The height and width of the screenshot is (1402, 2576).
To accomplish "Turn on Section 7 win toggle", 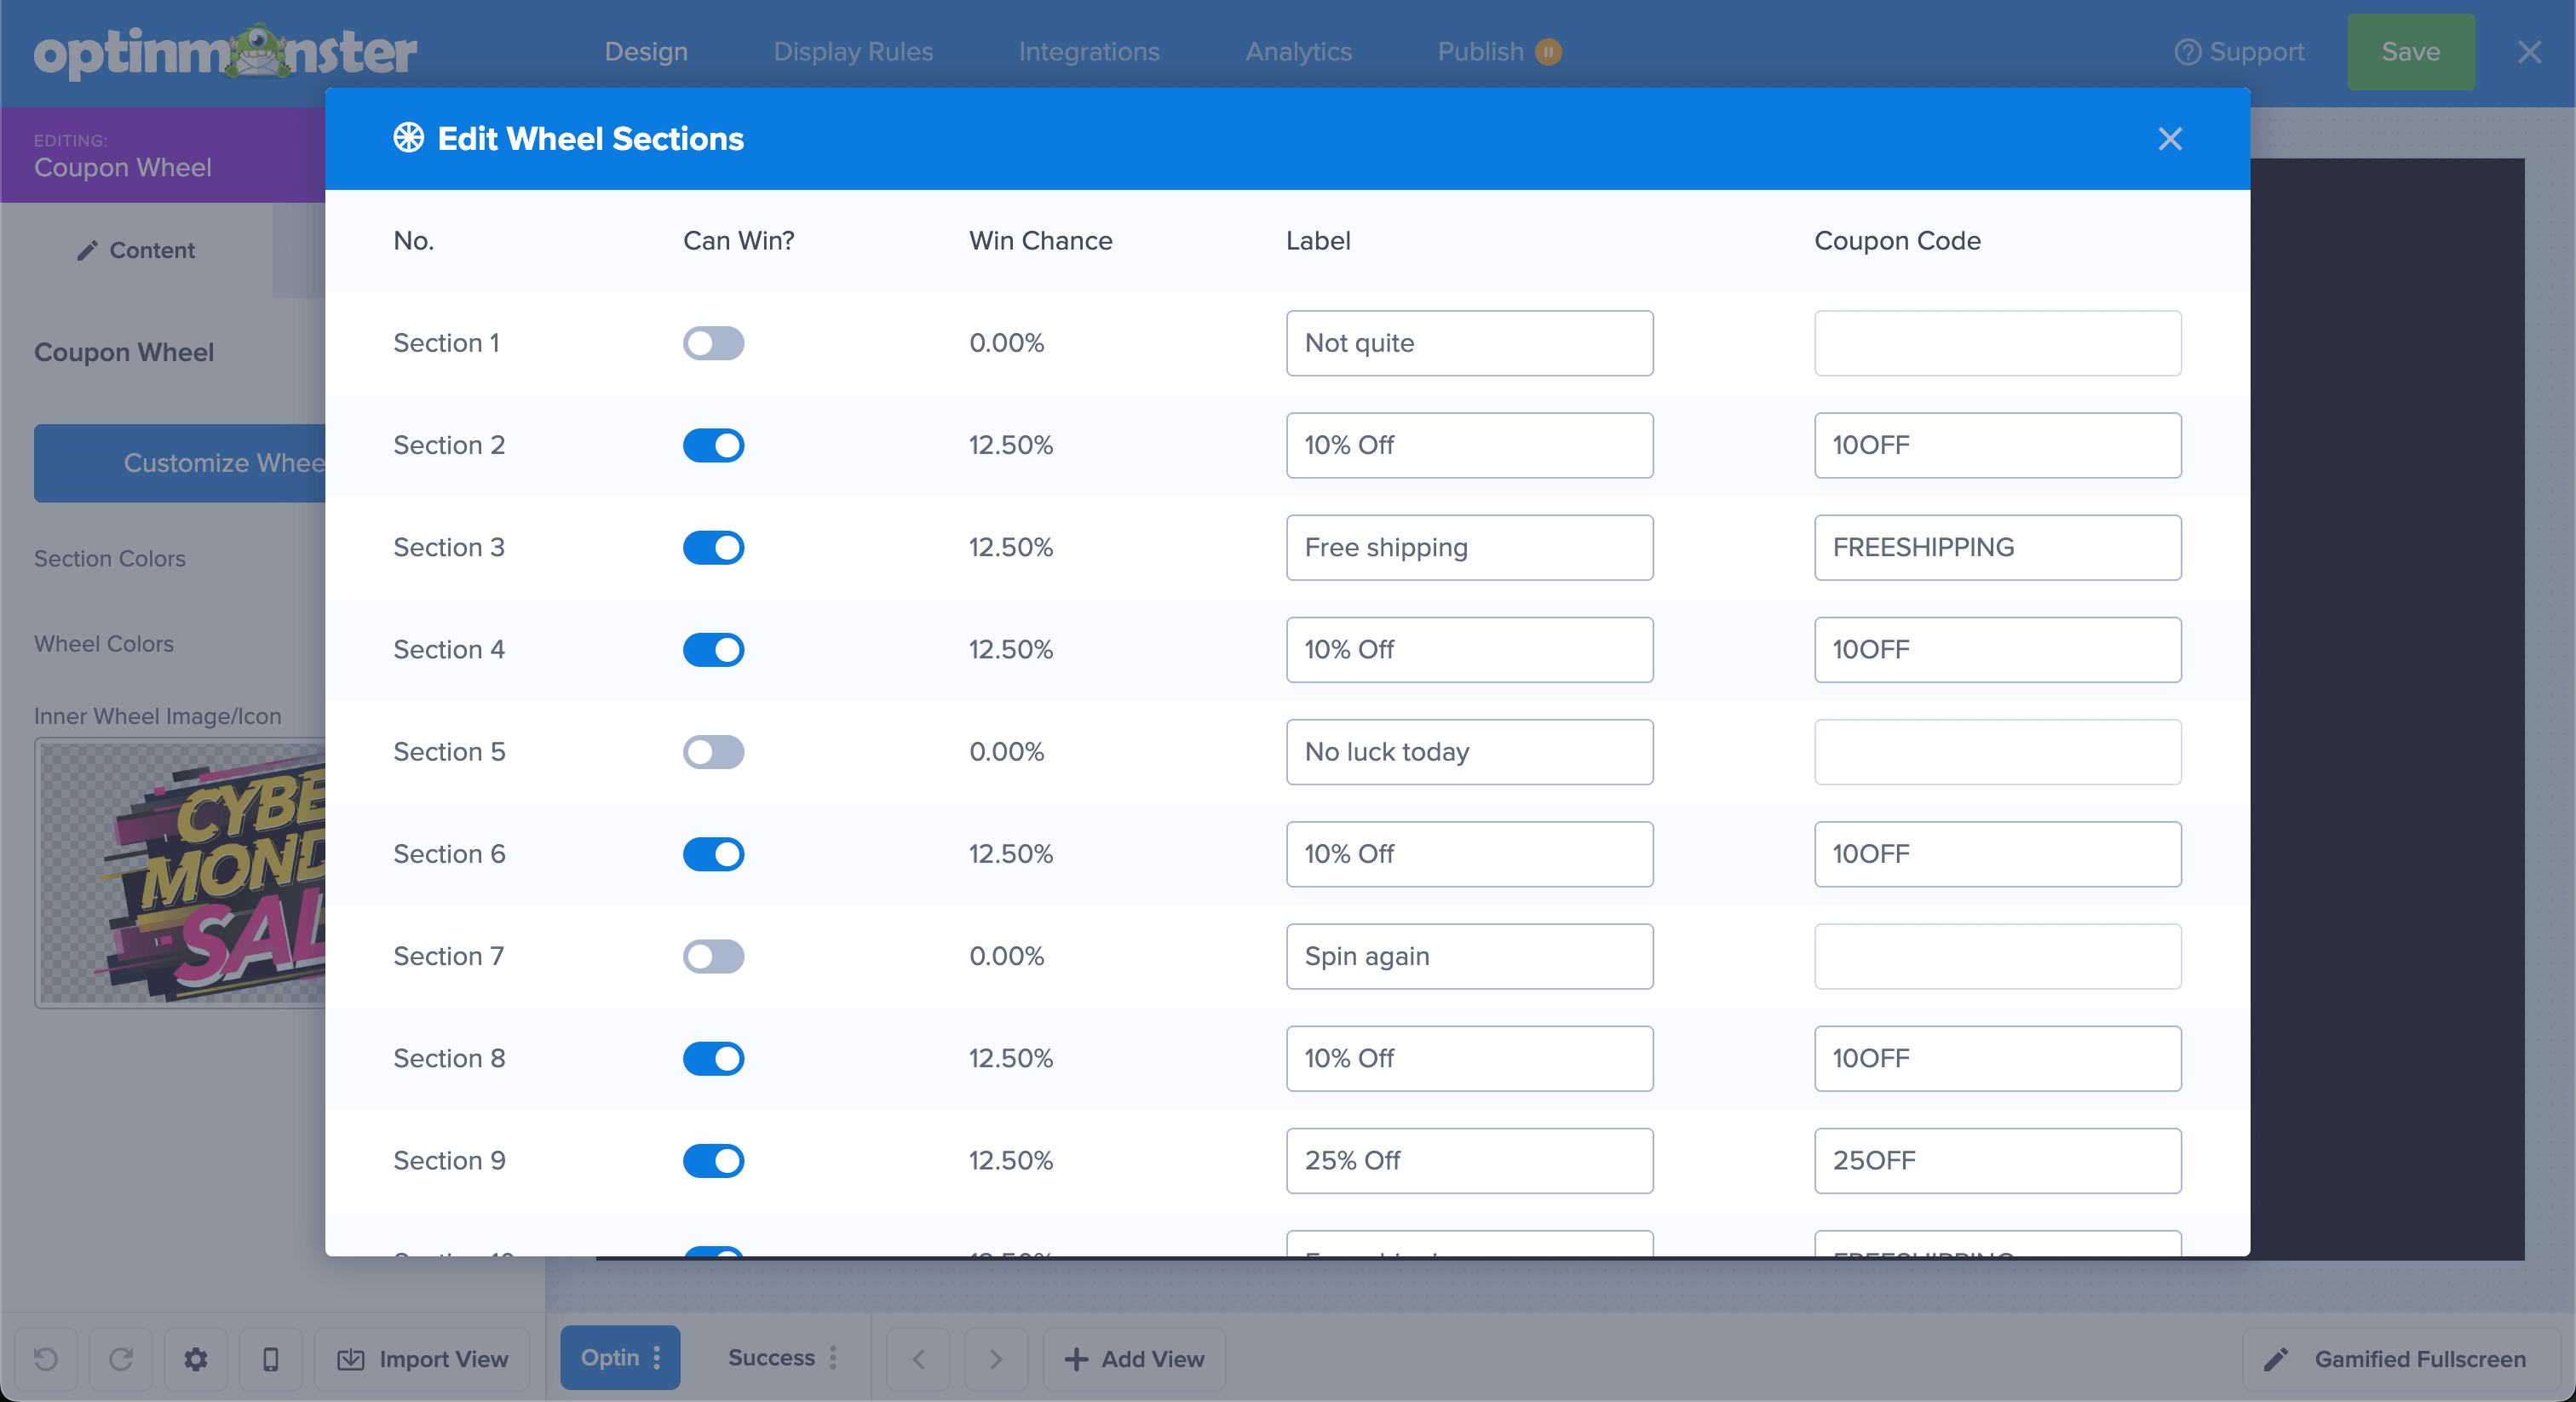I will (713, 956).
